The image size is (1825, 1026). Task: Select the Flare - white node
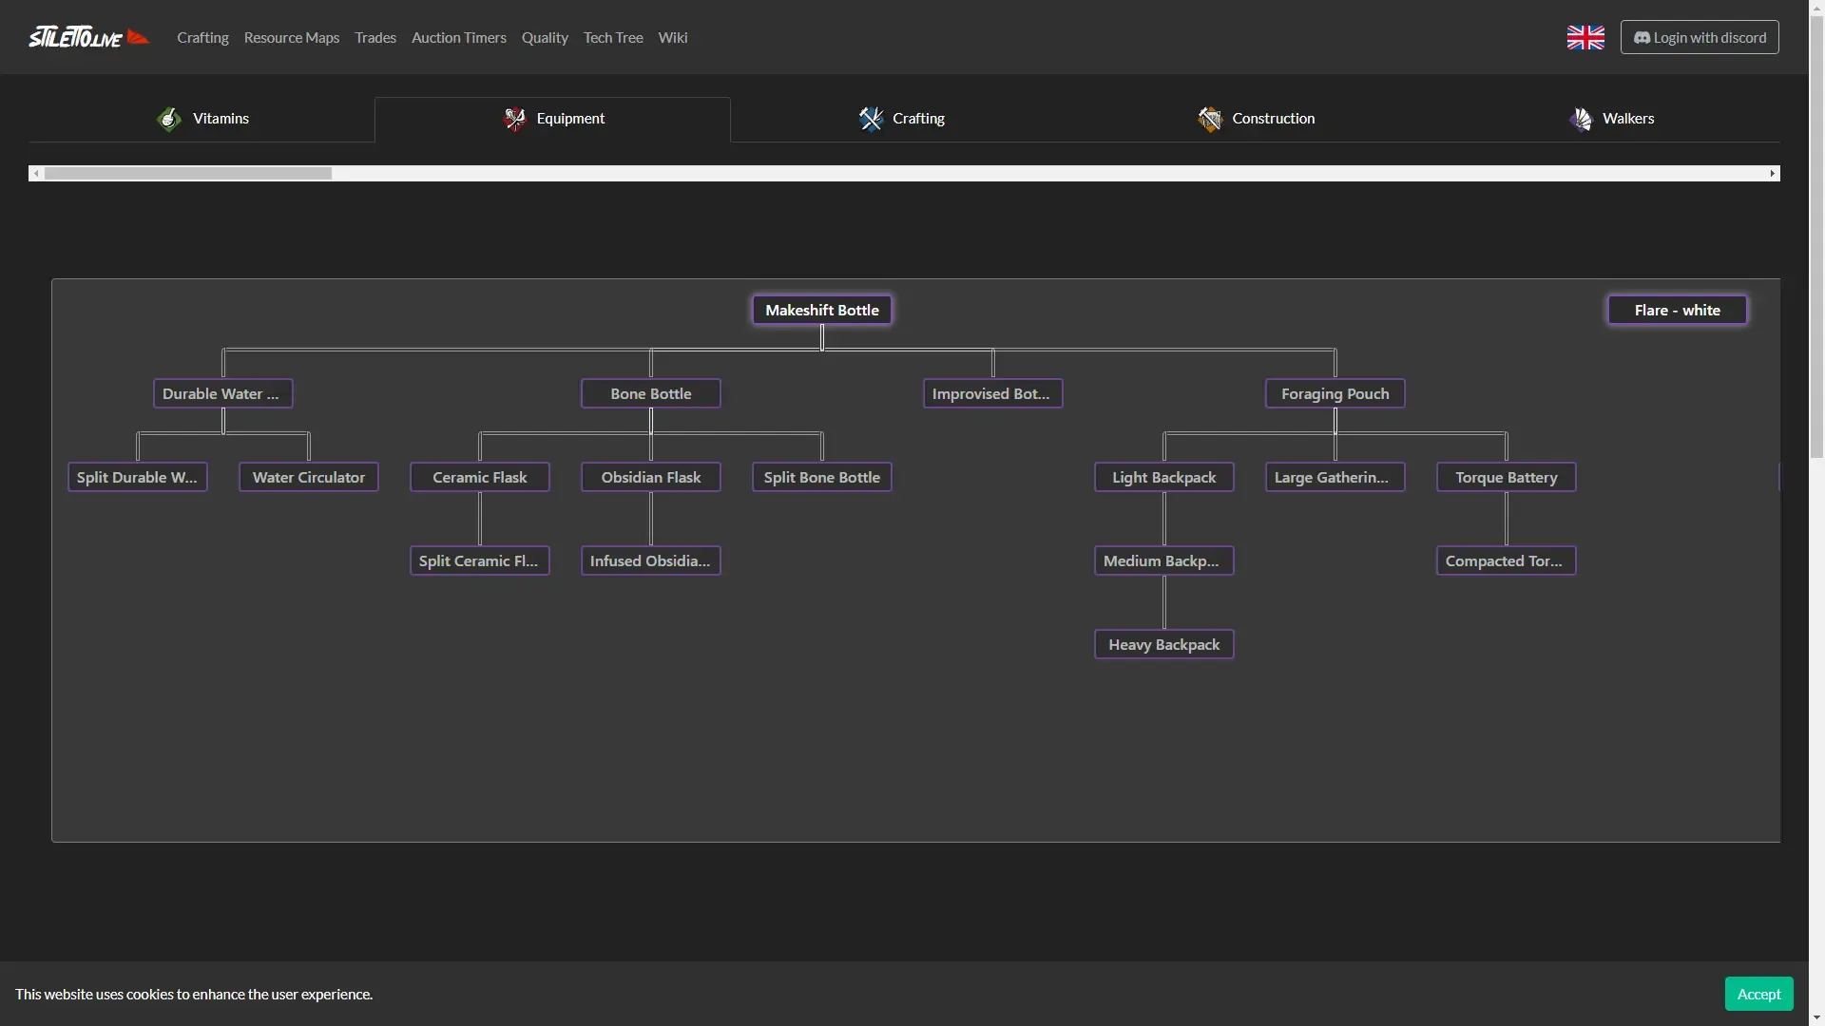[1678, 310]
